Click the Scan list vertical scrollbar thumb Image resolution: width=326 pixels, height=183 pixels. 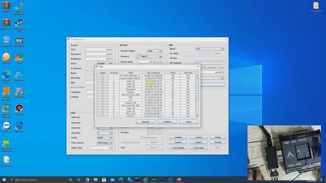197,88
